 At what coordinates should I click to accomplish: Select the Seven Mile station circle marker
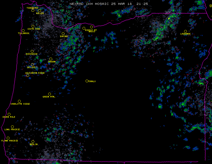9,114
